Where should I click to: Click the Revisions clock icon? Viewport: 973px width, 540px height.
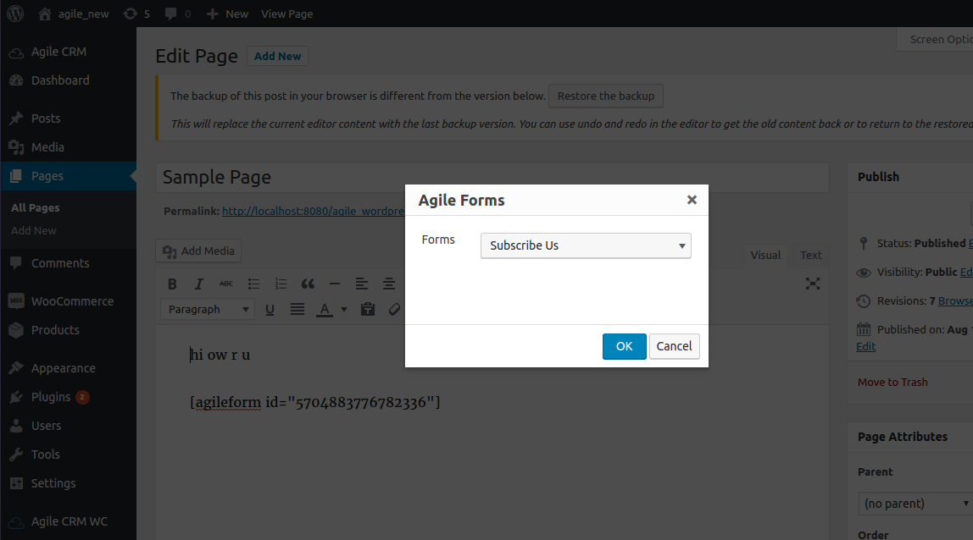point(863,301)
